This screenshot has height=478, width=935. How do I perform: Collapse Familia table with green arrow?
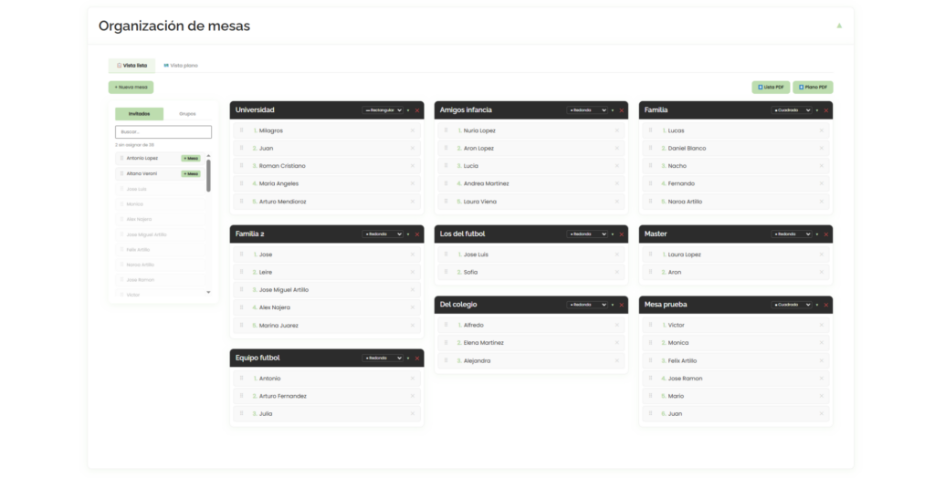click(x=817, y=110)
